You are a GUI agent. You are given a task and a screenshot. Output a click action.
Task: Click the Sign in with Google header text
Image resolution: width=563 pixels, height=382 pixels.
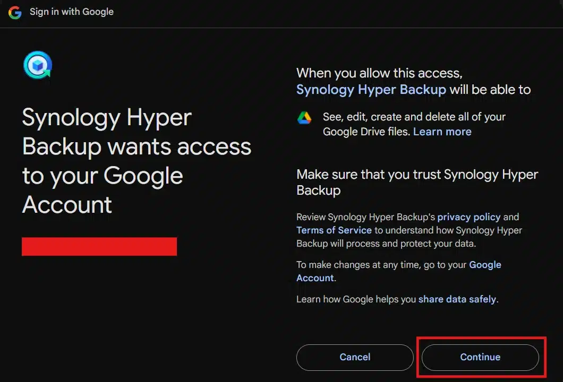tap(72, 12)
